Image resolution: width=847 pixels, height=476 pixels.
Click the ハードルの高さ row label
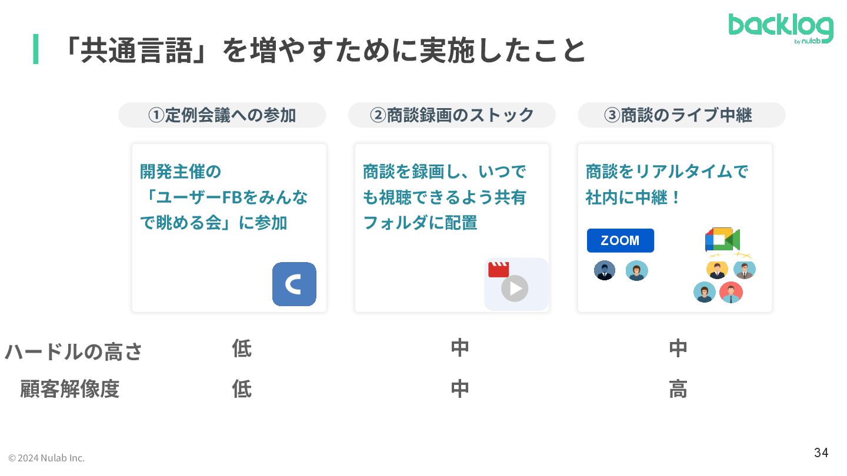(x=74, y=352)
